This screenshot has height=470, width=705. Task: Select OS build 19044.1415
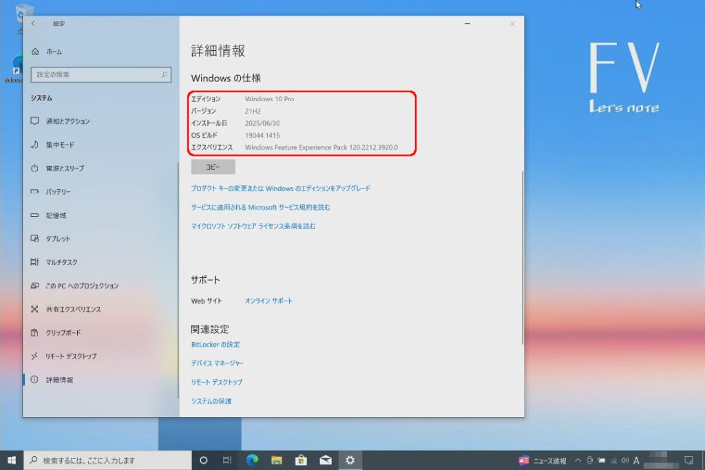coord(262,136)
